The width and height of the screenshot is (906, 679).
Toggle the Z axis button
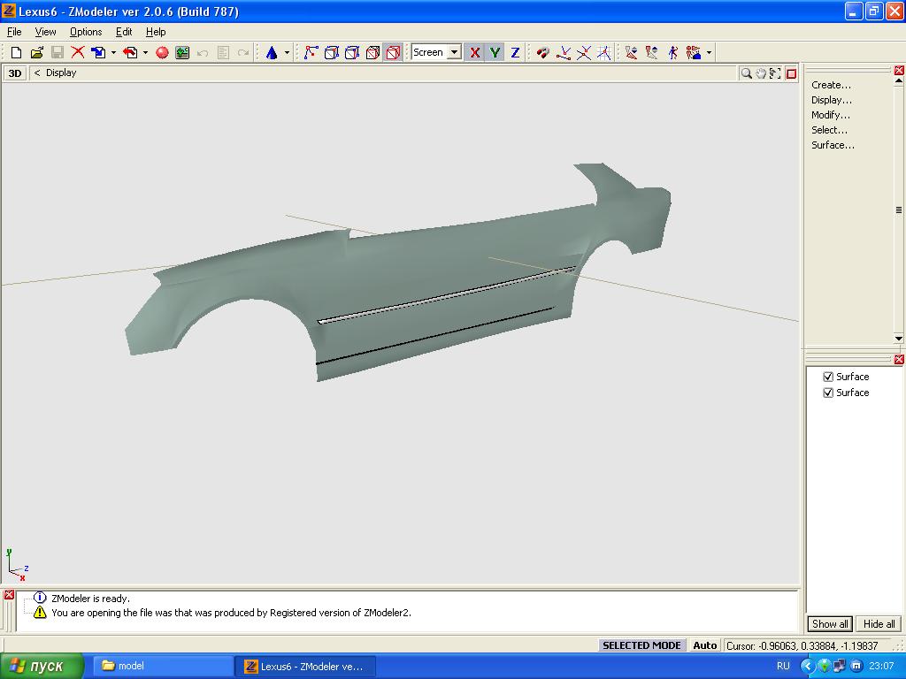coord(515,53)
